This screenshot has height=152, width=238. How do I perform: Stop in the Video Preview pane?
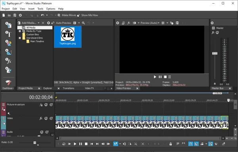pyautogui.click(x=165, y=77)
